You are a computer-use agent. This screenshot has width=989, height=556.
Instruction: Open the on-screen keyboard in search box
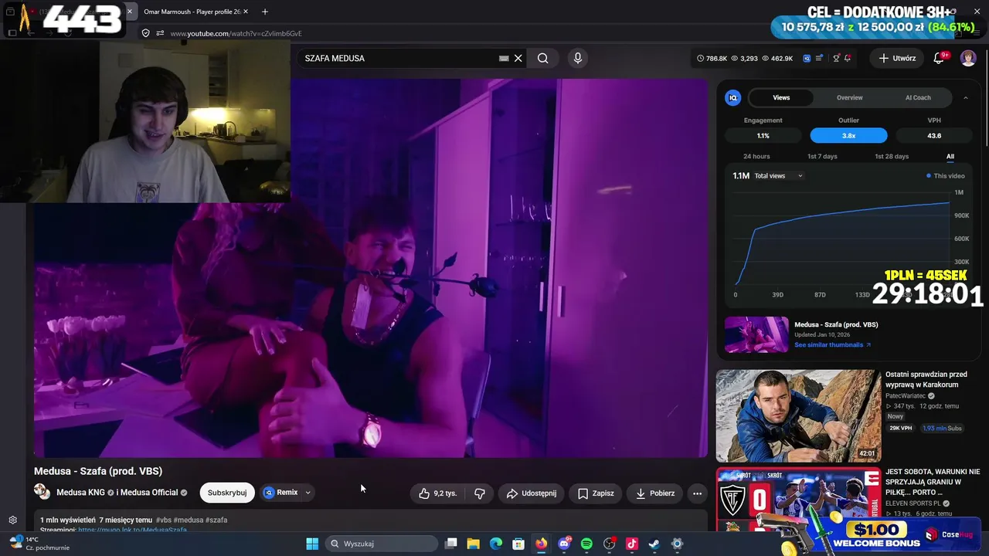coord(504,58)
